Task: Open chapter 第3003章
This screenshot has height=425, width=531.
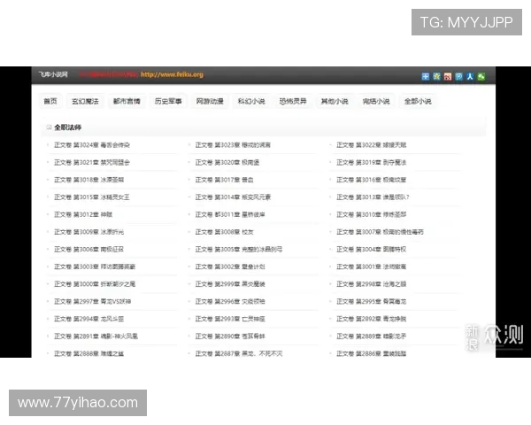Action: click(x=95, y=267)
